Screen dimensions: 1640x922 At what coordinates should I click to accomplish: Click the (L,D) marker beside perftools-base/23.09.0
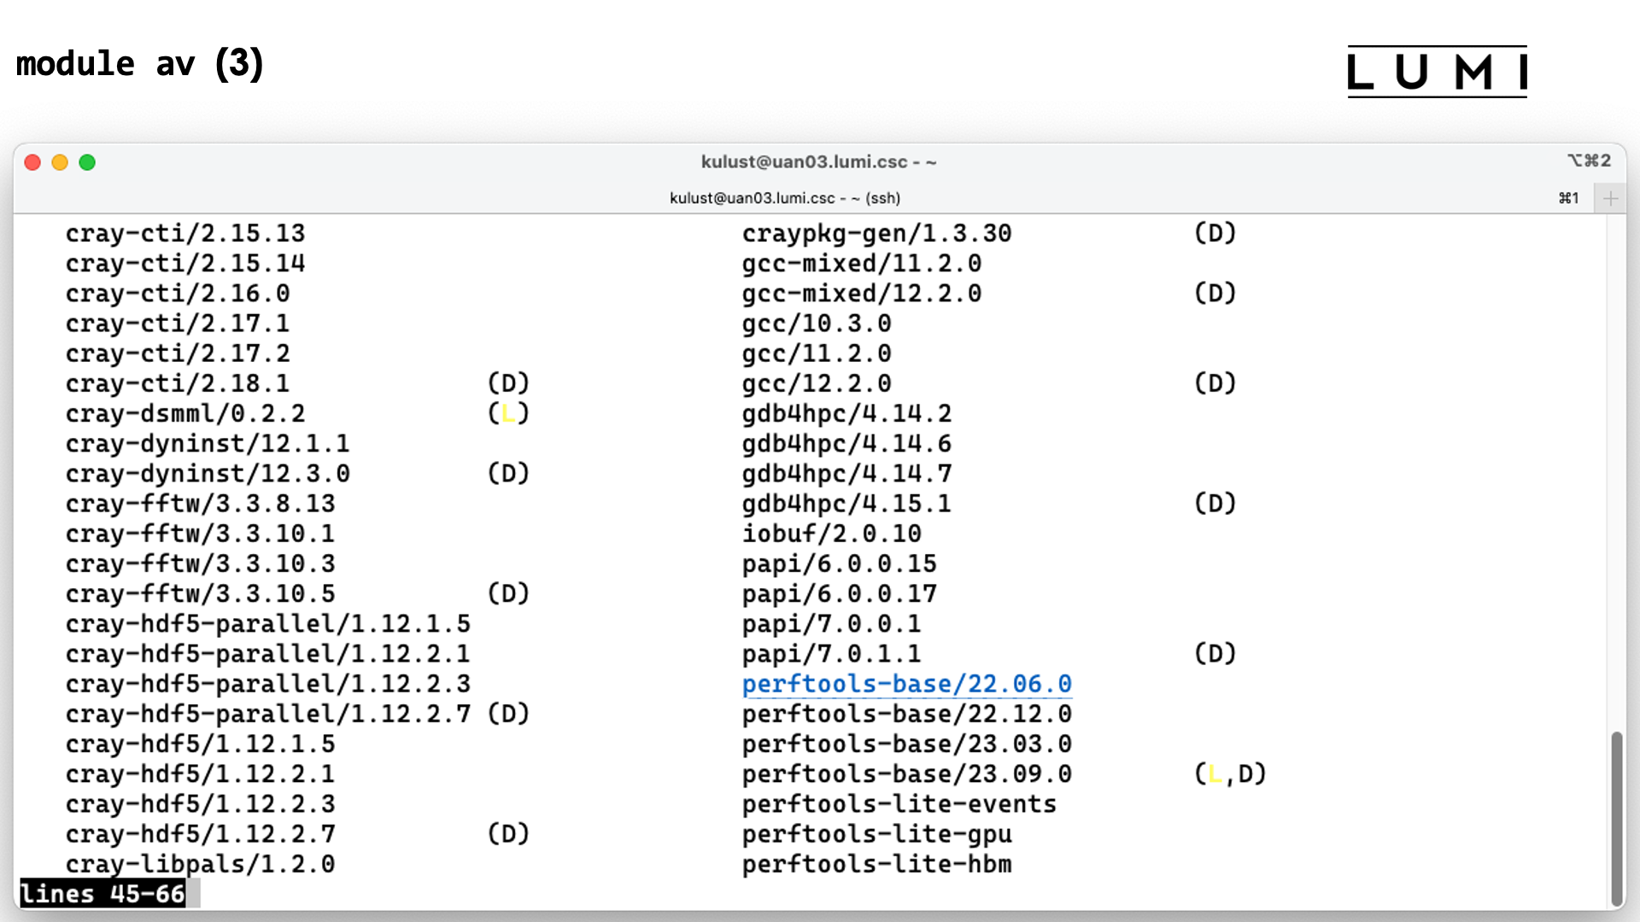1230,774
